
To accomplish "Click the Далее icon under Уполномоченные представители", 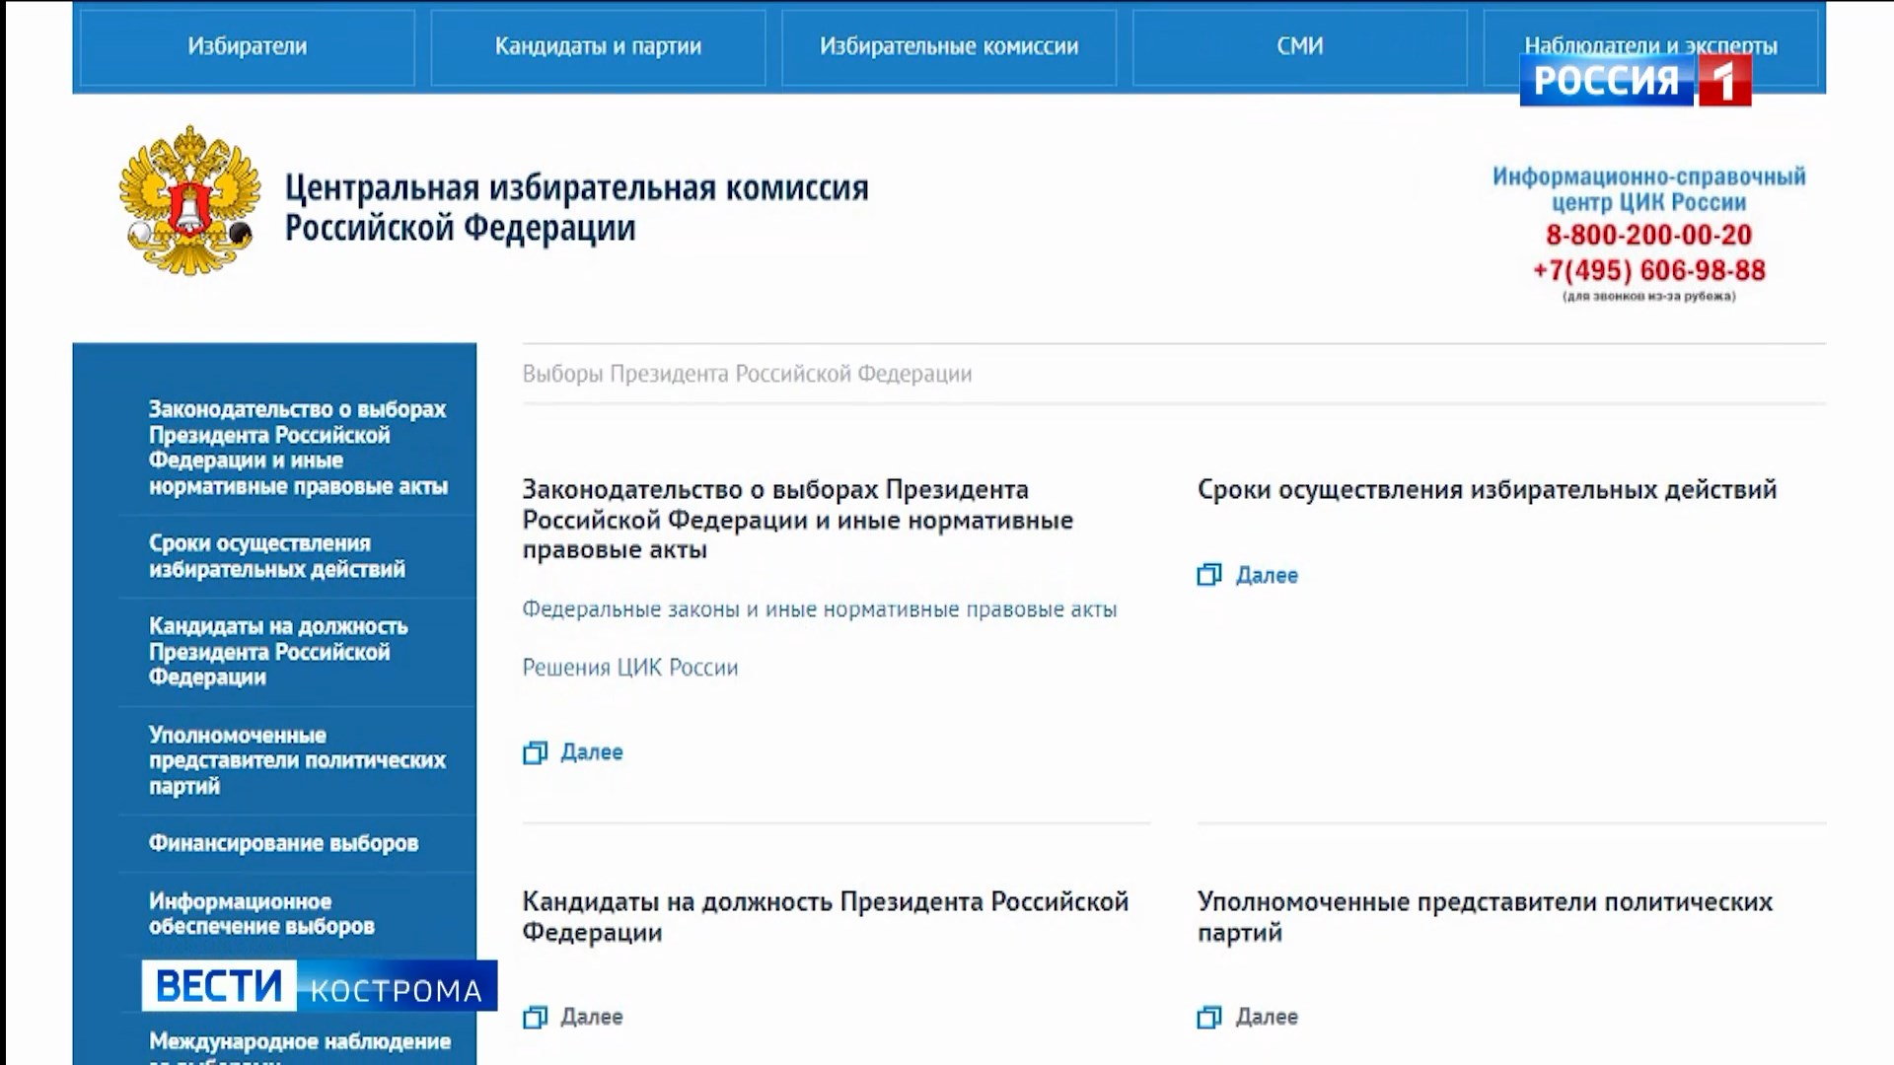I will (1209, 1017).
